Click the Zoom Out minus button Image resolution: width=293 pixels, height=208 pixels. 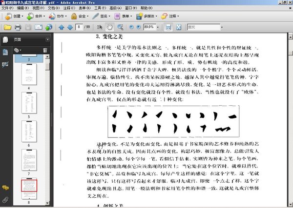[131, 27]
